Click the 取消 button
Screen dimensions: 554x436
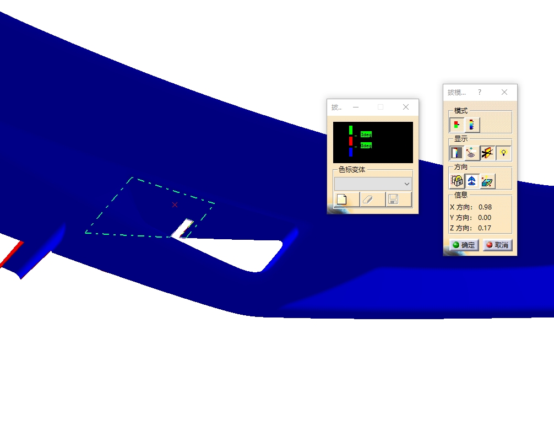(x=497, y=245)
